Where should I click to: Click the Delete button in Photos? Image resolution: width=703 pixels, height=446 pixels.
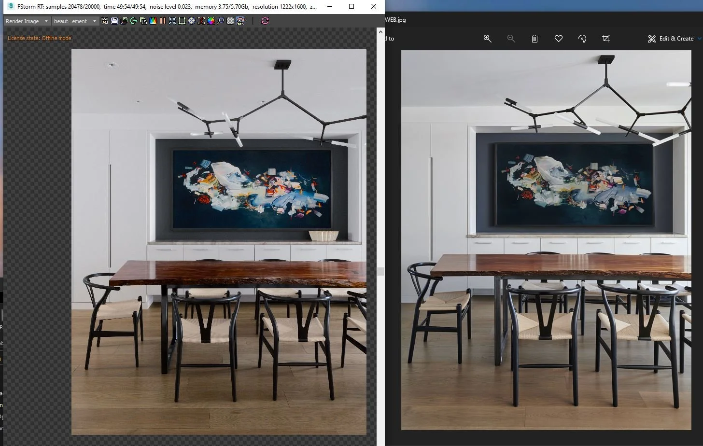point(534,39)
